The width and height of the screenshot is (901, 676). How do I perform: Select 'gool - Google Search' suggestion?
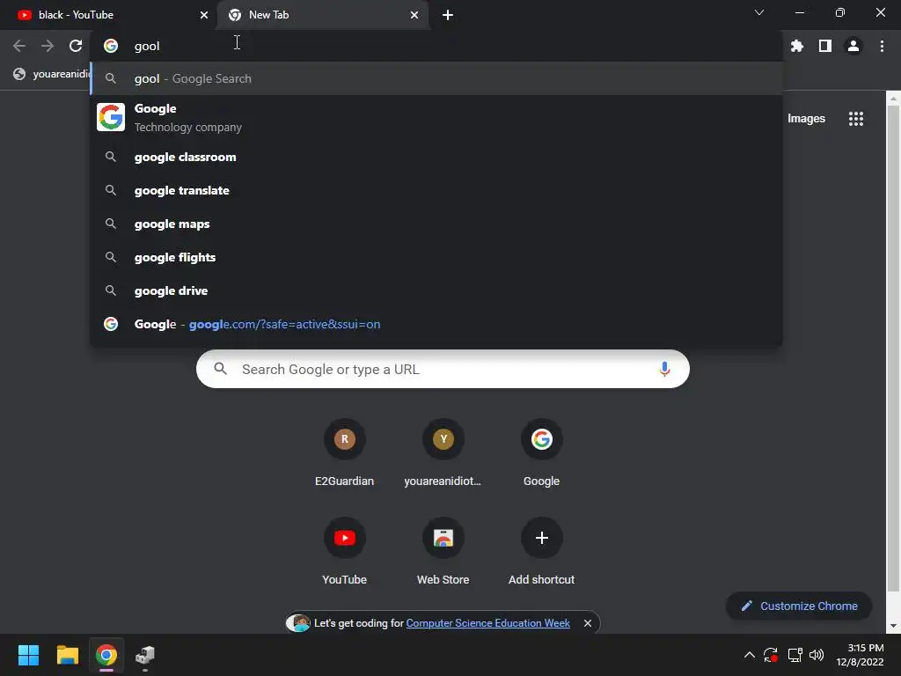[x=436, y=78]
